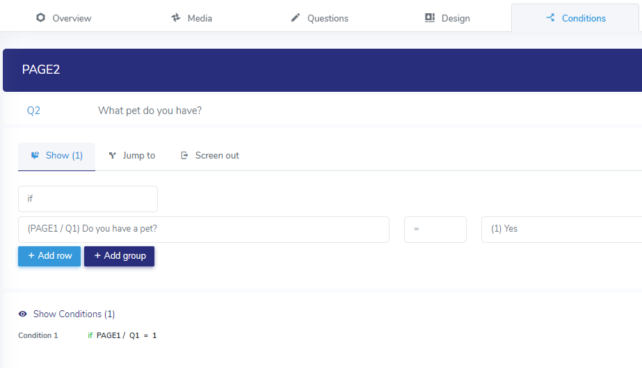Open the Overview tab

pyautogui.click(x=63, y=18)
